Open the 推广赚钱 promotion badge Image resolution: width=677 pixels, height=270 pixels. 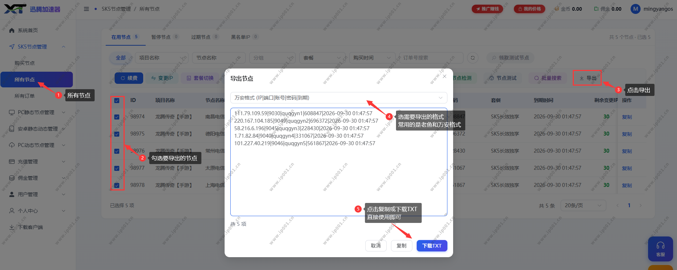click(487, 9)
